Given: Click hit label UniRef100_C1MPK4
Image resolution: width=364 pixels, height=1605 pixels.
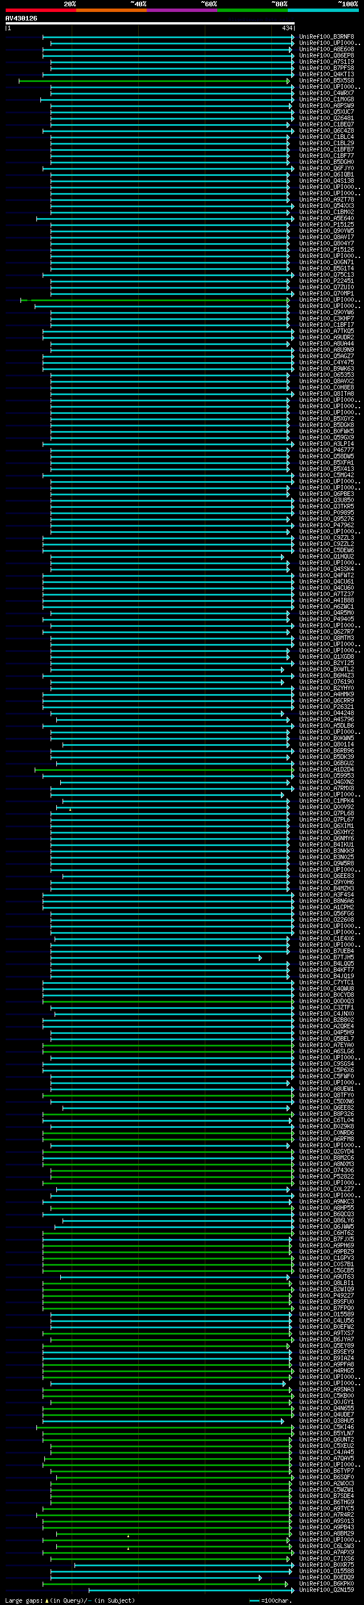Looking at the screenshot, I should (x=326, y=801).
